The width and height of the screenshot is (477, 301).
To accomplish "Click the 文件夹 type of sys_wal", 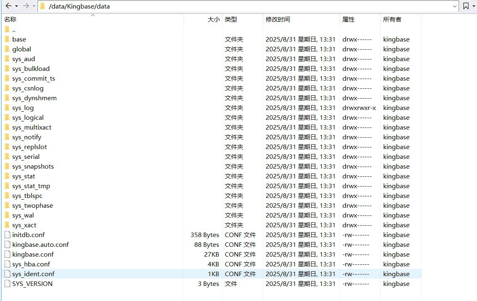I will [x=234, y=215].
